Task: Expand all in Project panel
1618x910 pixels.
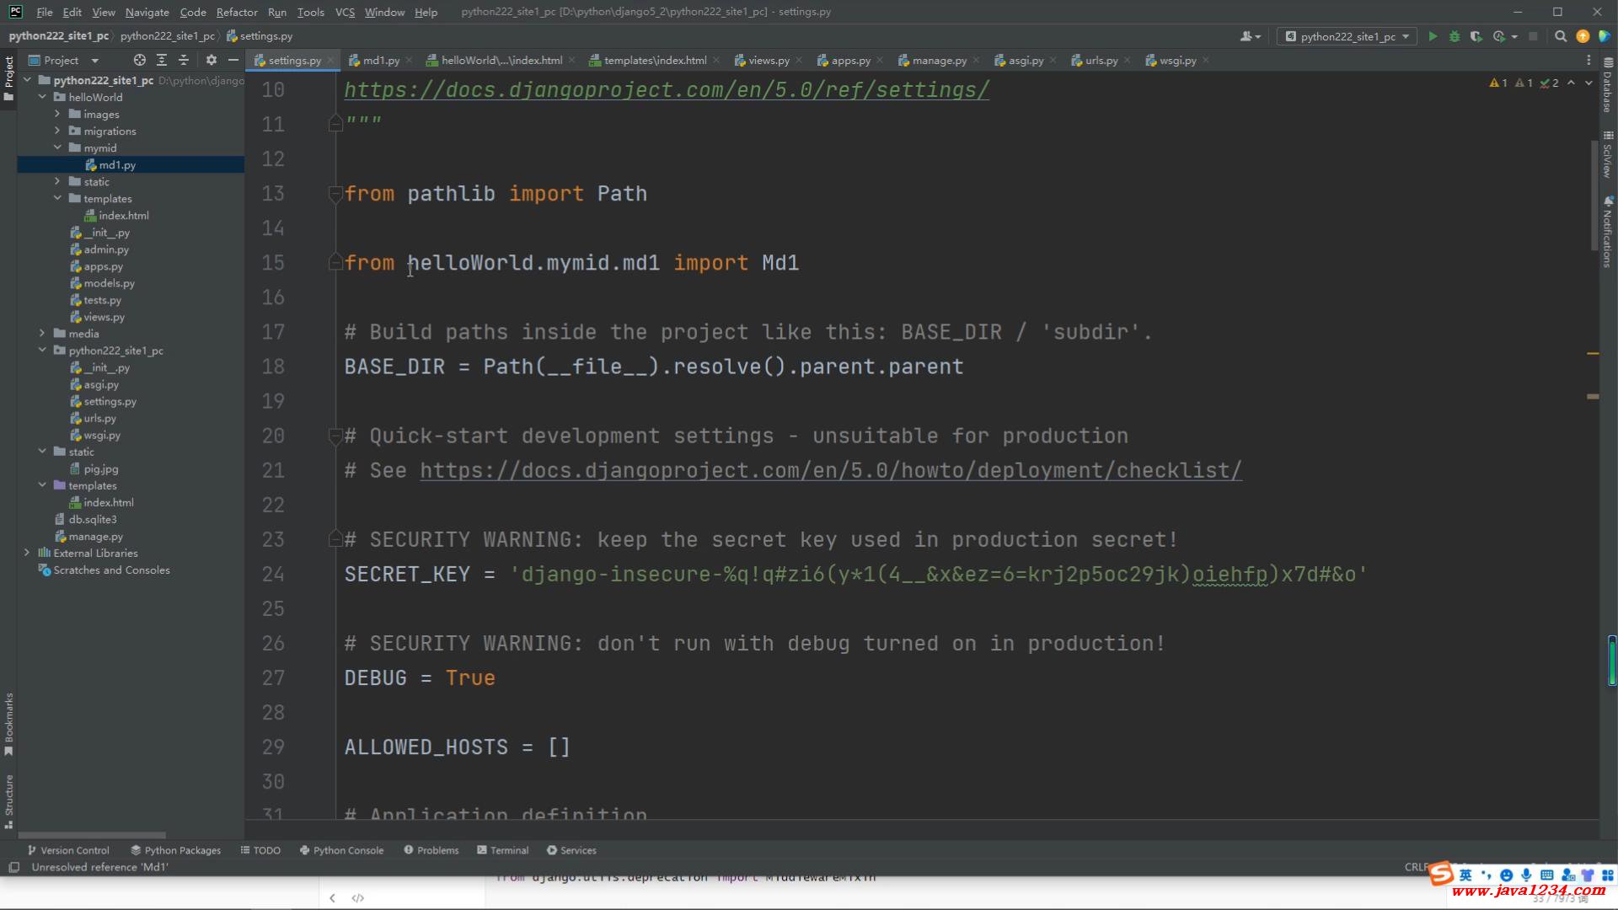Action: click(162, 60)
